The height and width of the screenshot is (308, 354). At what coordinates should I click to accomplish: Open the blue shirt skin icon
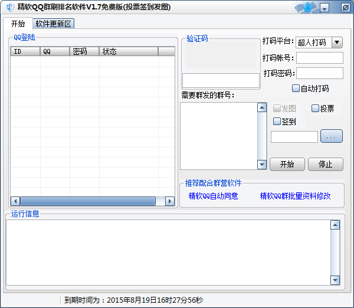coord(307,7)
